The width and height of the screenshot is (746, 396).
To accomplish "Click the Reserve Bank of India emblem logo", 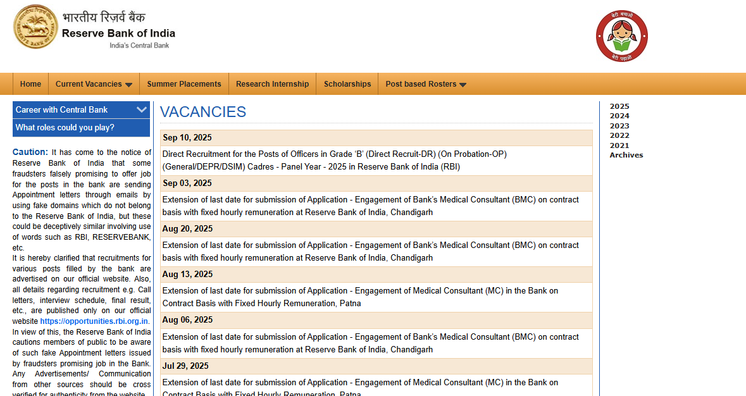I will (x=35, y=28).
